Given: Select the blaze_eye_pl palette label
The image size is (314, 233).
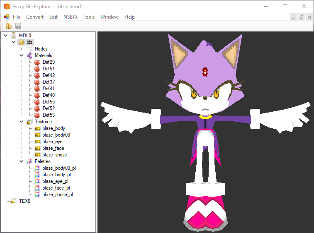Looking at the screenshot, I should pos(55,181).
